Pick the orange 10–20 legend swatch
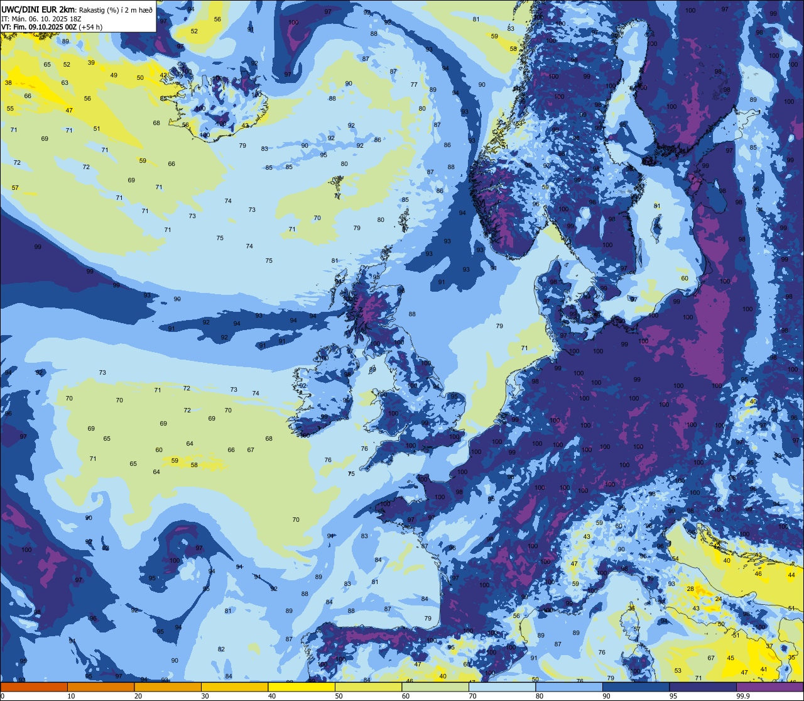Viewport: 804px width, 701px height. tap(100, 687)
